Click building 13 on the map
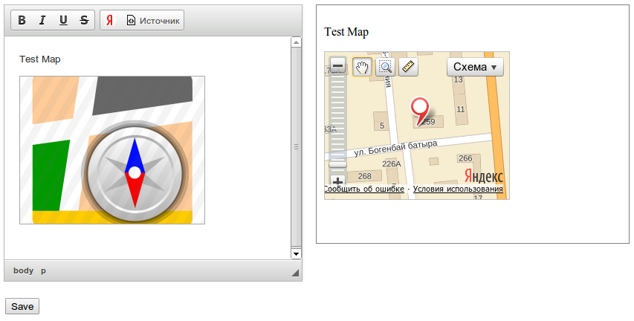The width and height of the screenshot is (634, 321). tap(458, 80)
